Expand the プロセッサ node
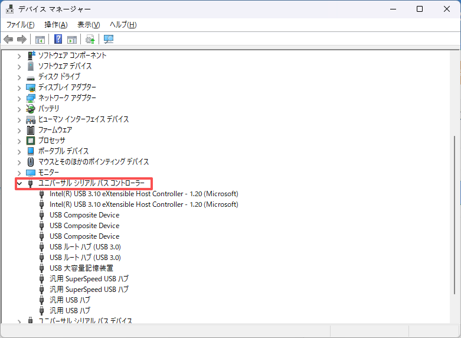Viewport: 461px width, 338px height. (19, 141)
